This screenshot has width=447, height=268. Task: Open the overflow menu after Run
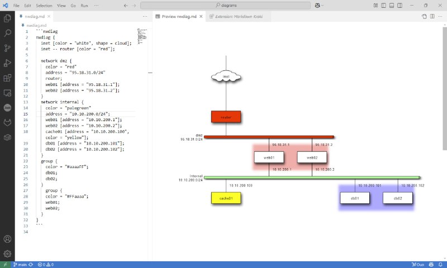coord(96,6)
